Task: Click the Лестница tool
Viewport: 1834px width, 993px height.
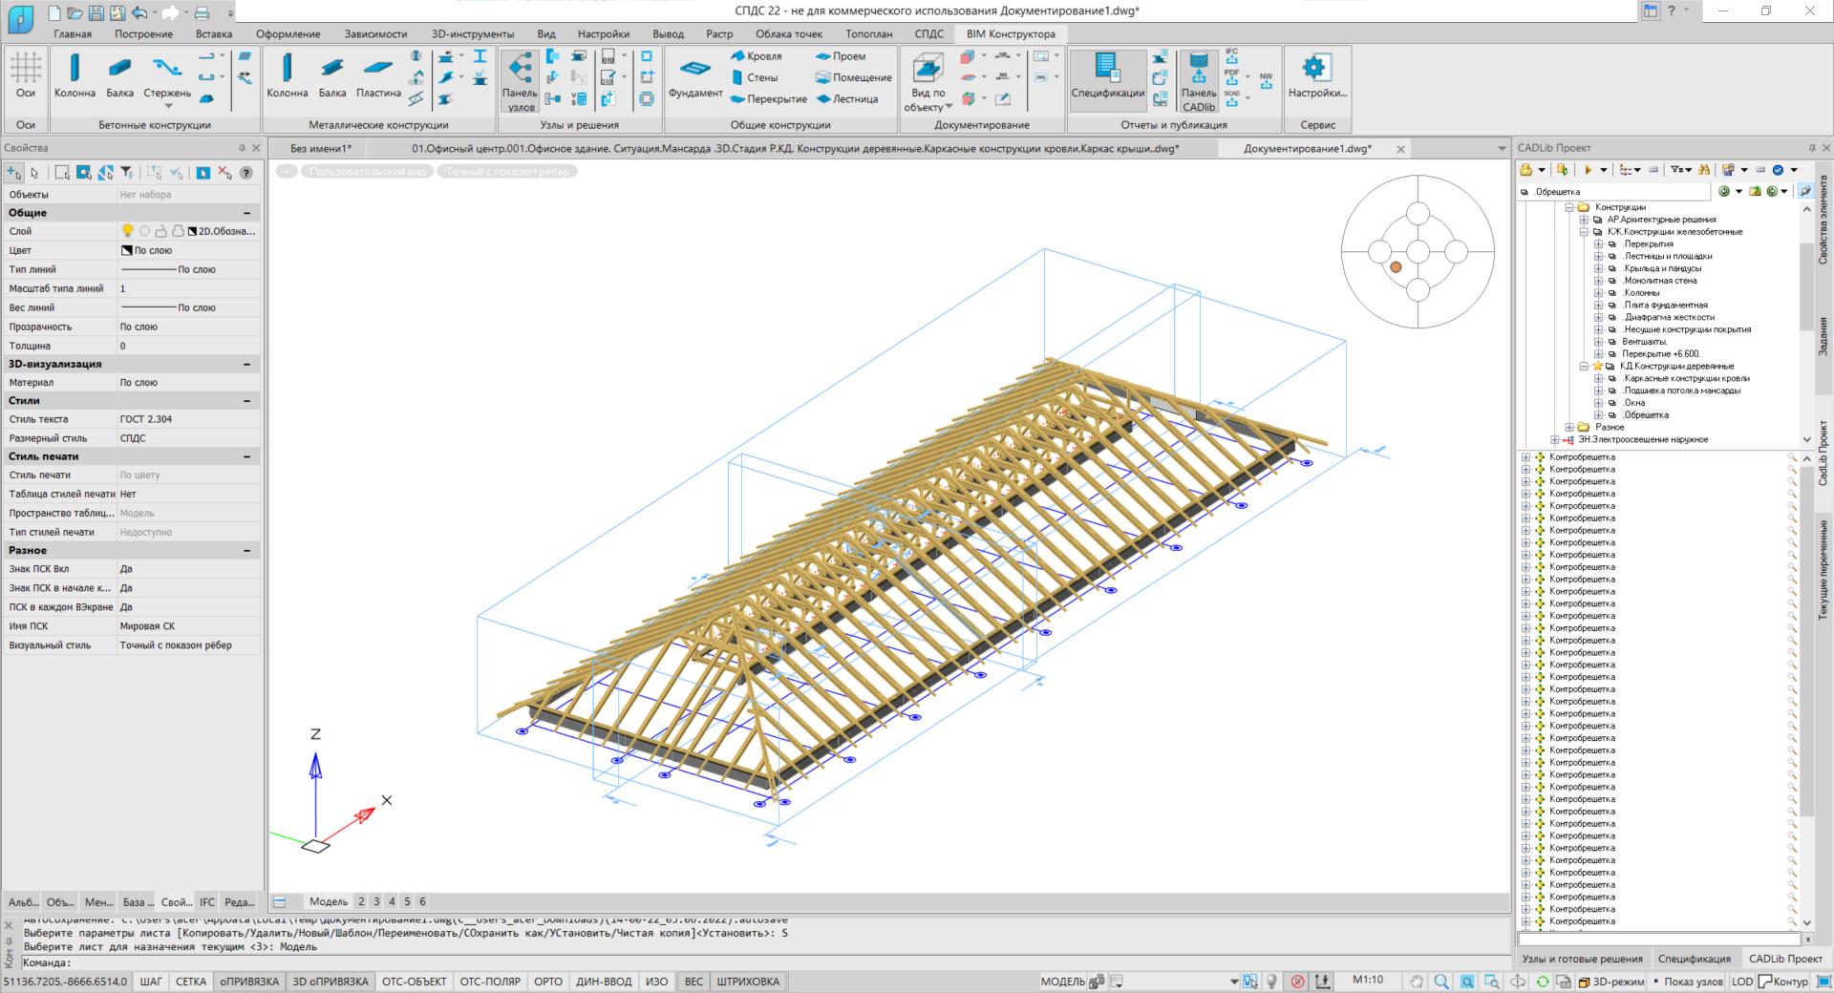Action: pos(846,99)
